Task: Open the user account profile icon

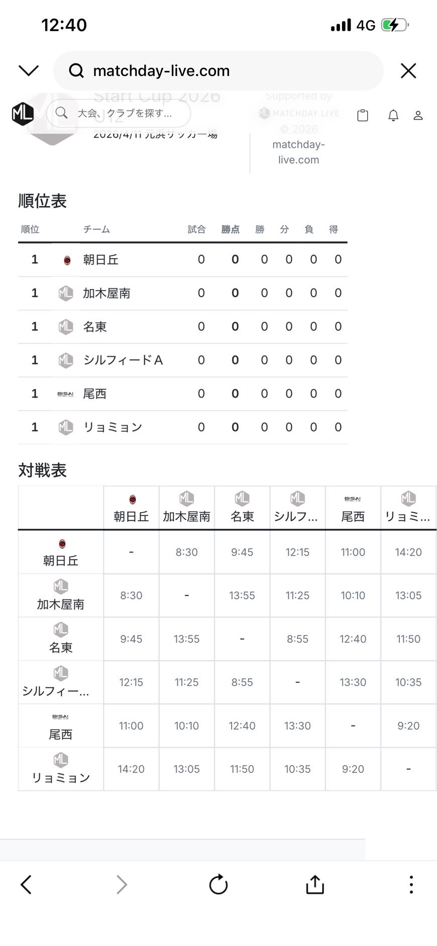Action: click(x=418, y=116)
